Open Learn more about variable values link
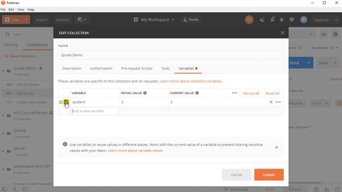 coord(135,150)
